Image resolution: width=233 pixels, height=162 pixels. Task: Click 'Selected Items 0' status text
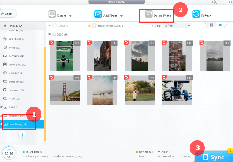[x=68, y=156]
